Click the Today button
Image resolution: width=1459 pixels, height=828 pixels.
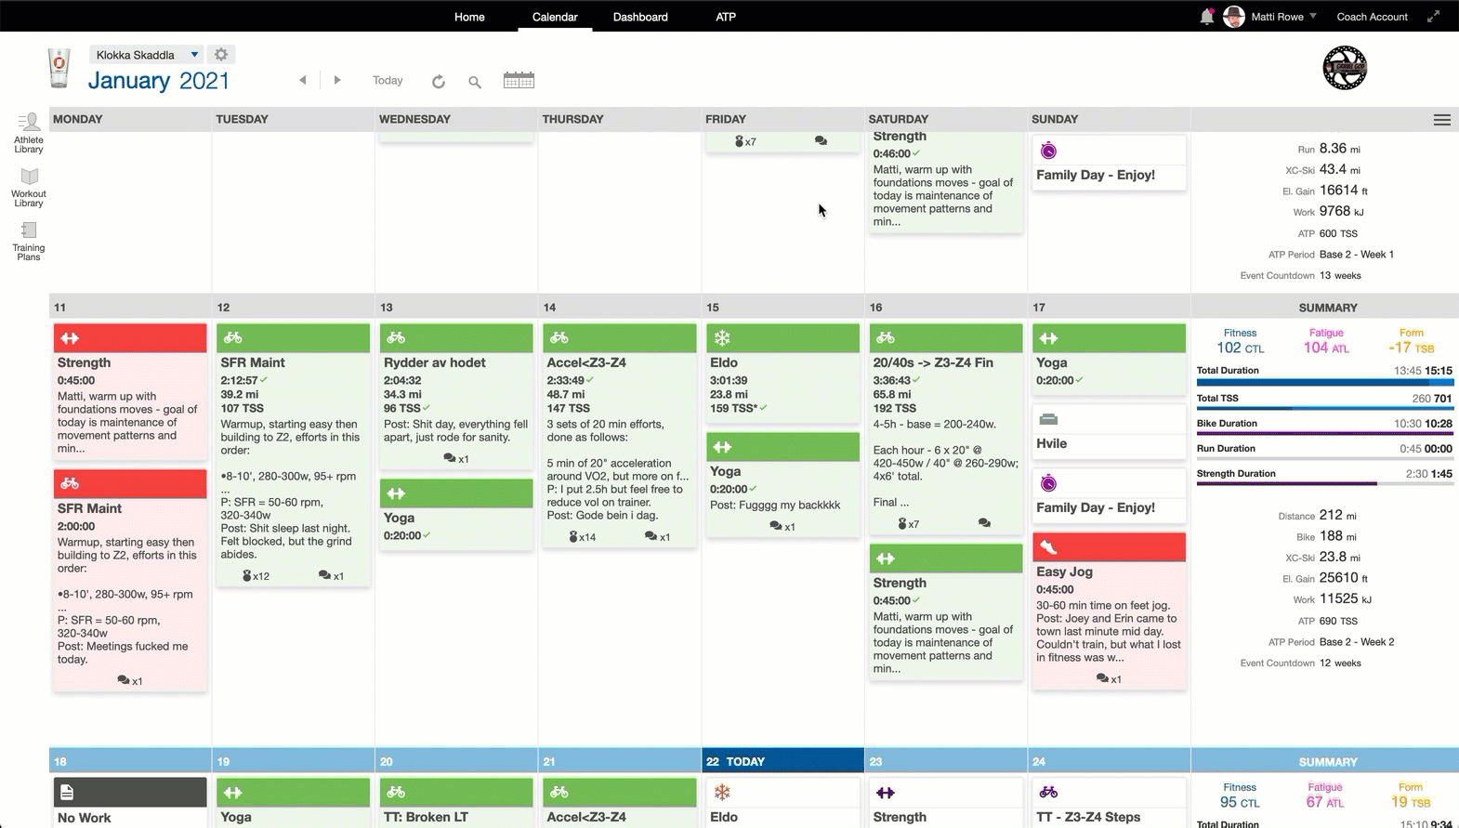pos(388,81)
